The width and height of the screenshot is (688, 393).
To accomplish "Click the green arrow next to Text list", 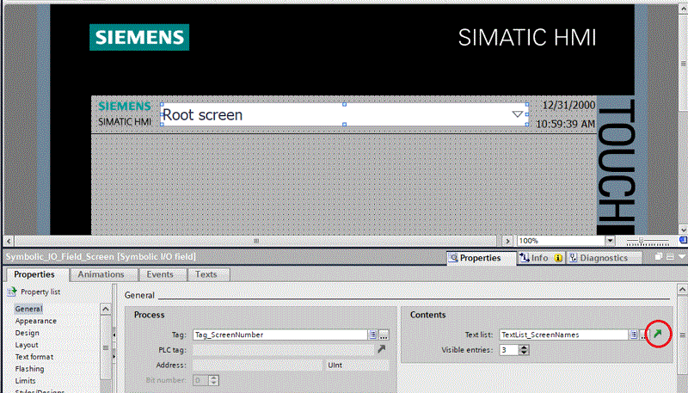I will [x=658, y=334].
